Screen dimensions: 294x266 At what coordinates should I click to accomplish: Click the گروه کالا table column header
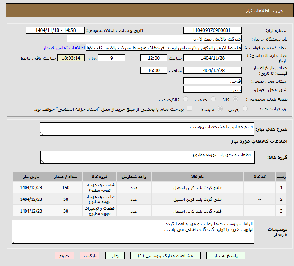point(100,177)
